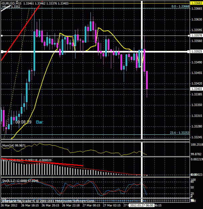Click the 1.33245 price axis value

[197, 137]
